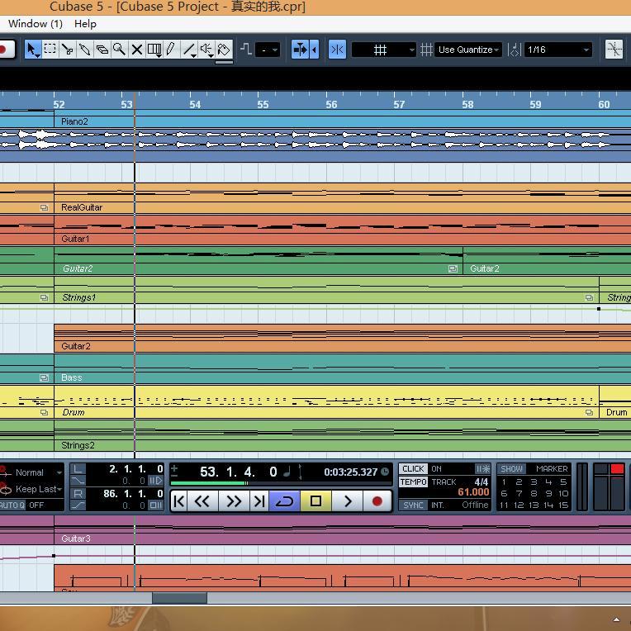This screenshot has height=631, width=631.
Task: Select the Split scissors tool
Action: click(x=67, y=50)
